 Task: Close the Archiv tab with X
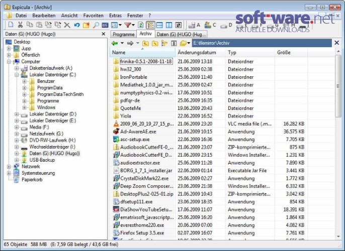(336, 43)
